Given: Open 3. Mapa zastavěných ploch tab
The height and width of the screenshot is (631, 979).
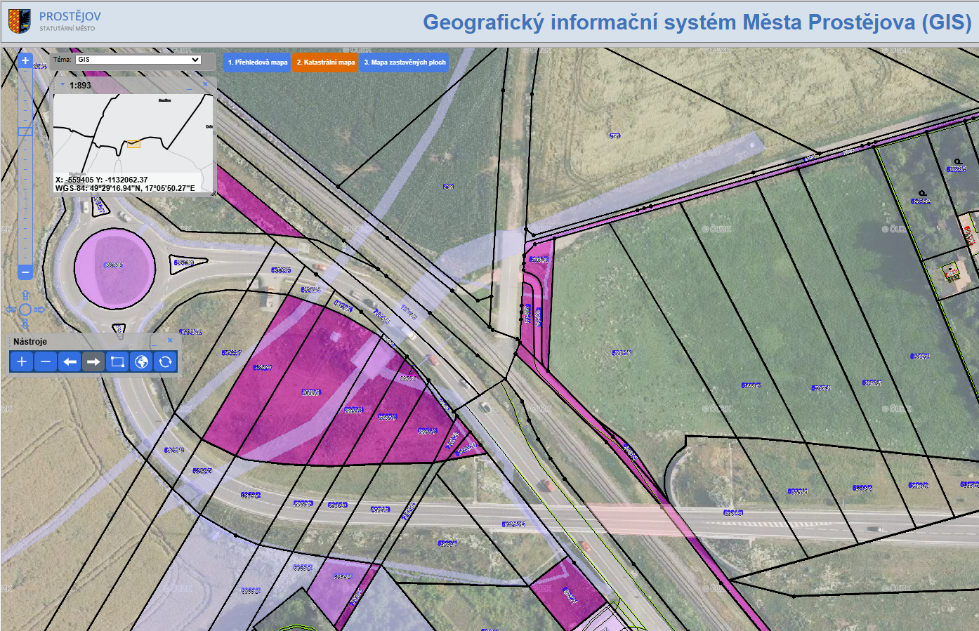Looking at the screenshot, I should 405,62.
